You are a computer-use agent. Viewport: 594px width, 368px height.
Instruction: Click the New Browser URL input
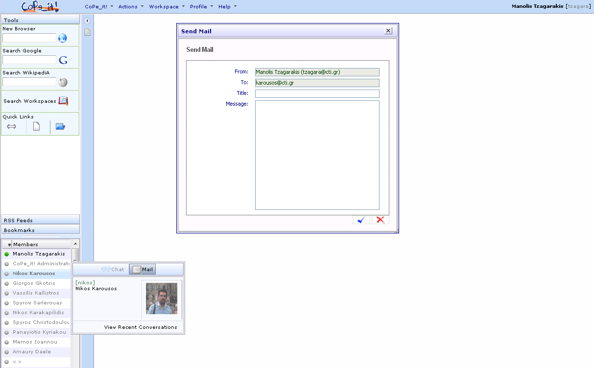(29, 38)
